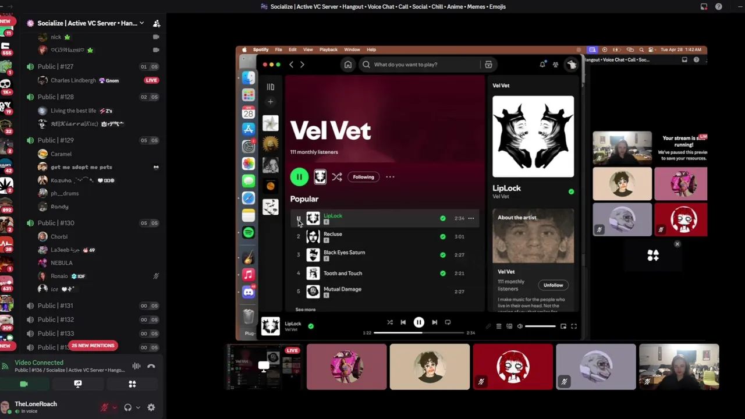The height and width of the screenshot is (419, 745).
Task: Launch Spotify from the macOS dock
Action: pyautogui.click(x=249, y=232)
